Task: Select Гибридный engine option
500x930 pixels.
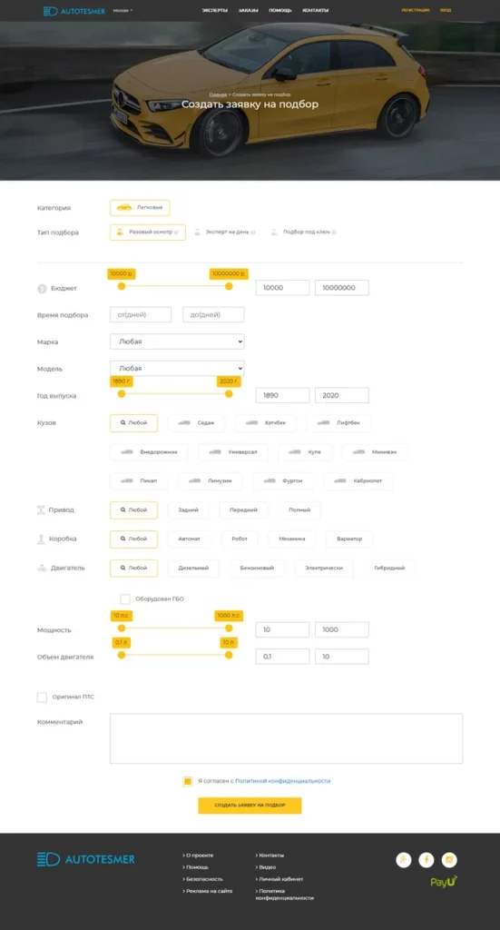Action: tap(389, 569)
